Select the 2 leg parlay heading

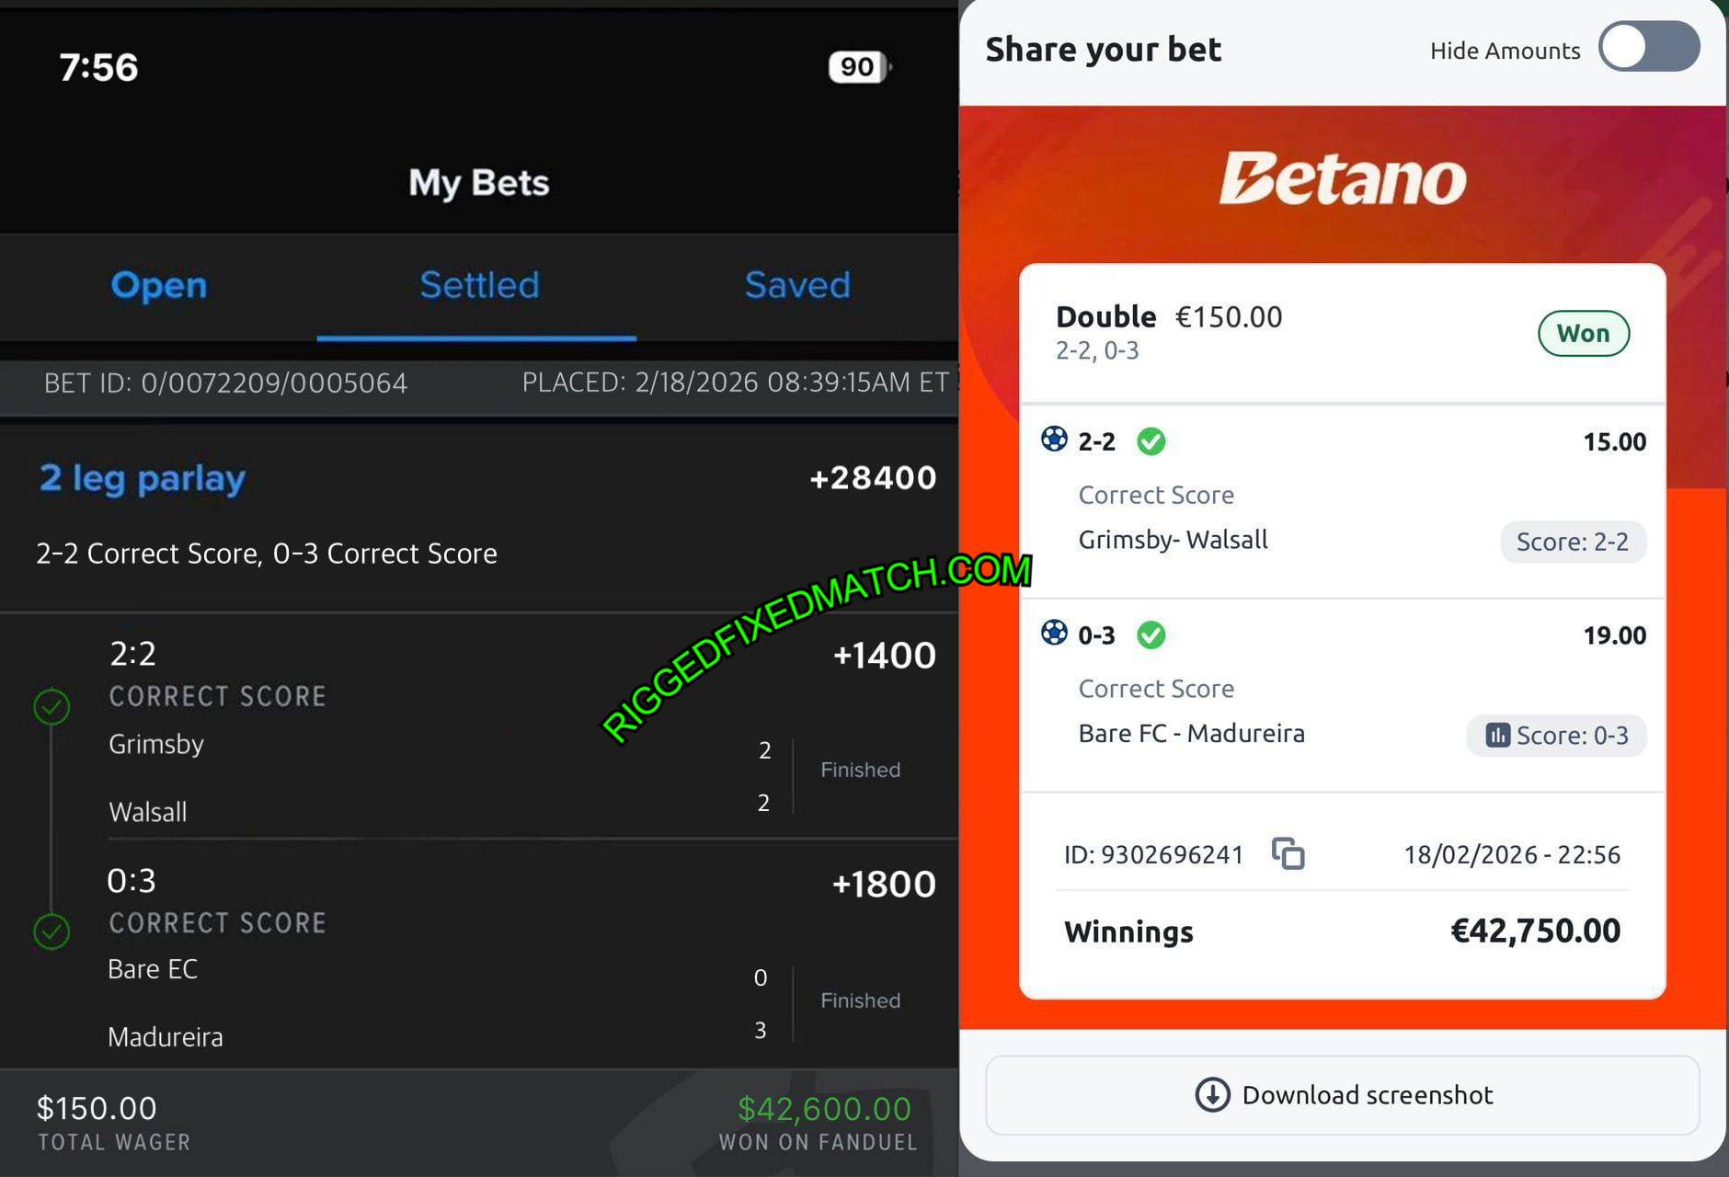143,478
